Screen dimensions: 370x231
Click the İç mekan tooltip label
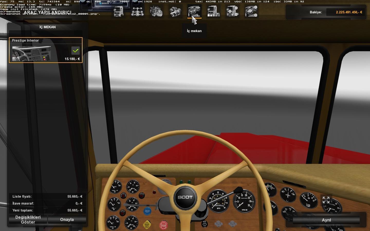point(194,31)
